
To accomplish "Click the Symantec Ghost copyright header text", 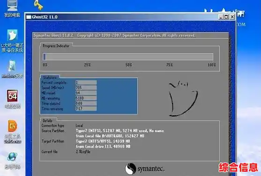I will coord(114,35).
